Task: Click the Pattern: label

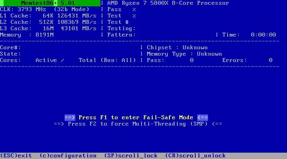Action: tap(121, 35)
